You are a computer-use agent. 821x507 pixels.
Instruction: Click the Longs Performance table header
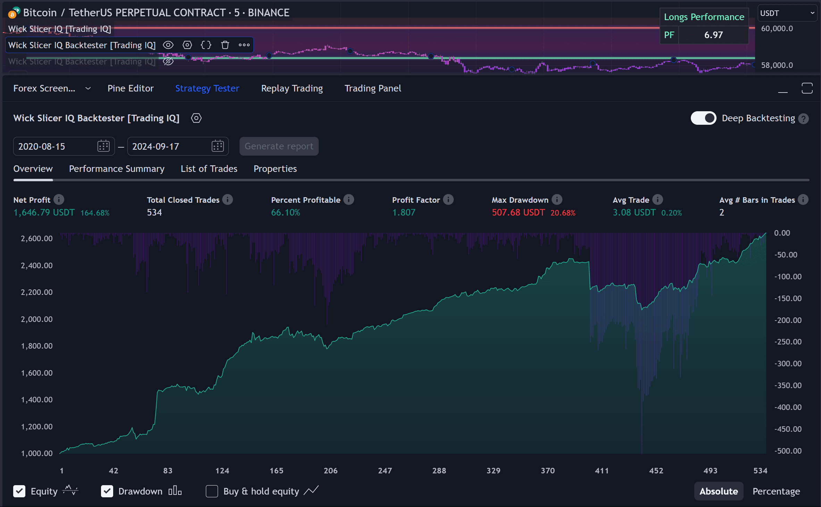704,17
